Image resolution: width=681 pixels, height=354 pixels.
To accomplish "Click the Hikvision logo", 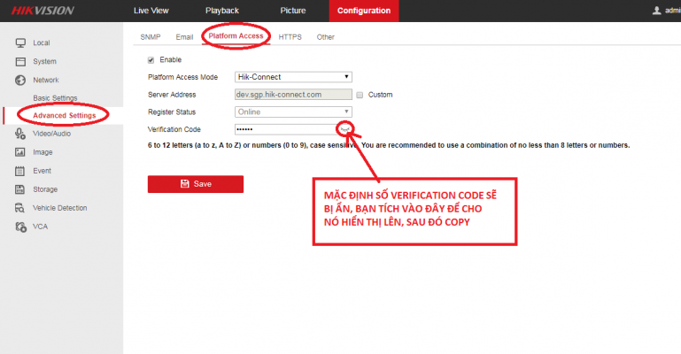I will click(43, 11).
